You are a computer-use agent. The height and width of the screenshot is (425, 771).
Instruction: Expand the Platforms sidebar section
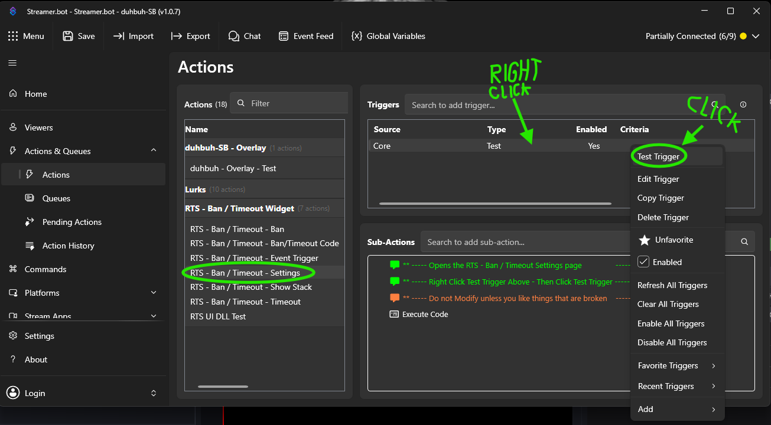tap(154, 293)
